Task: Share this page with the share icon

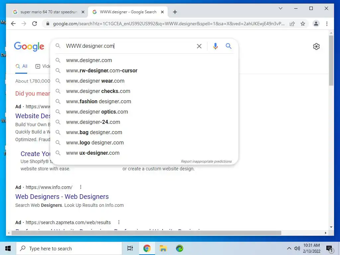Action: 292,24
